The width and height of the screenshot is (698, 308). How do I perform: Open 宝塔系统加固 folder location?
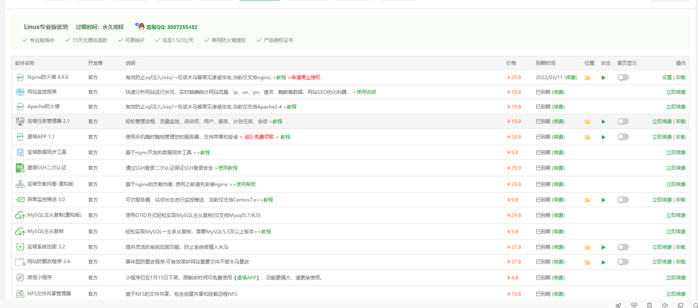pyautogui.click(x=588, y=247)
